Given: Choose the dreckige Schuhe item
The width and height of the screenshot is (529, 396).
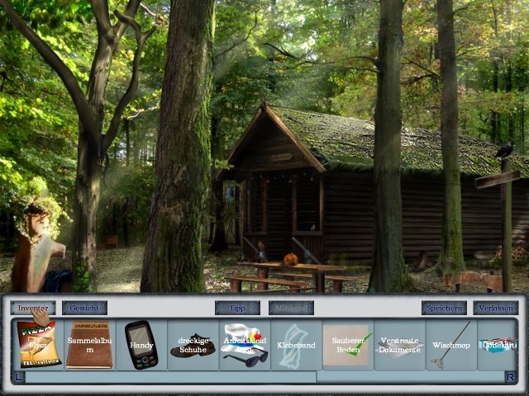Looking at the screenshot, I should click(x=193, y=345).
